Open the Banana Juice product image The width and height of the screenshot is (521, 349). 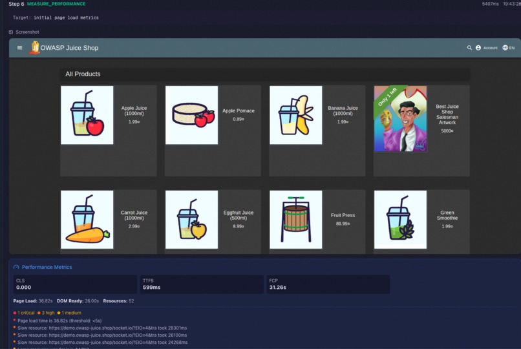[x=295, y=115]
